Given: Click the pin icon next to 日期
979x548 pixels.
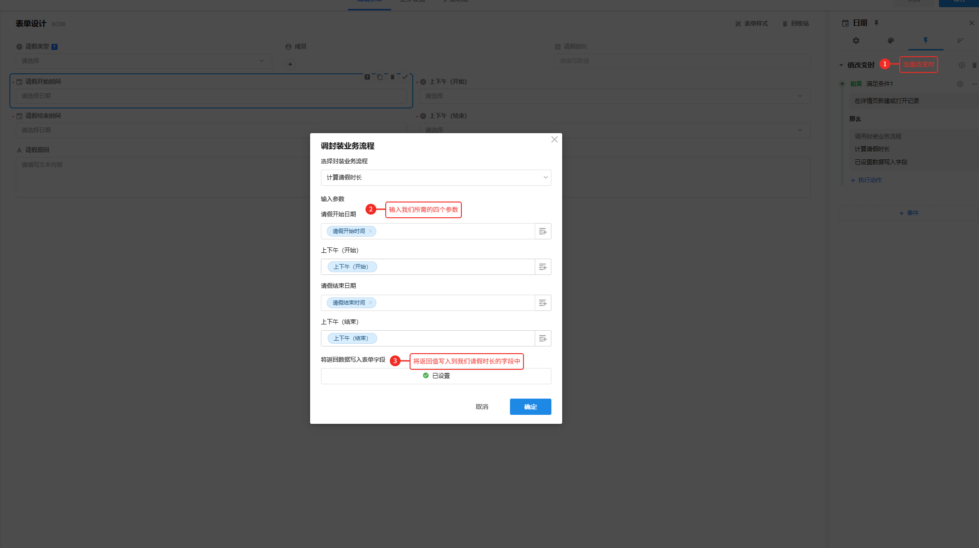Looking at the screenshot, I should point(876,23).
